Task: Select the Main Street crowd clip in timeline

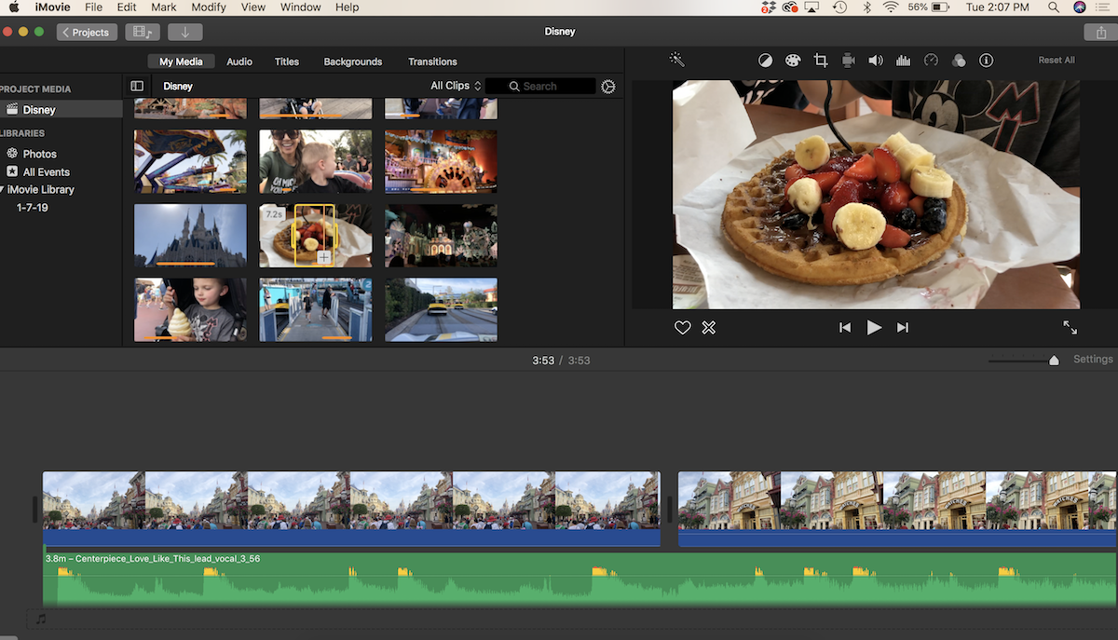Action: 351,509
